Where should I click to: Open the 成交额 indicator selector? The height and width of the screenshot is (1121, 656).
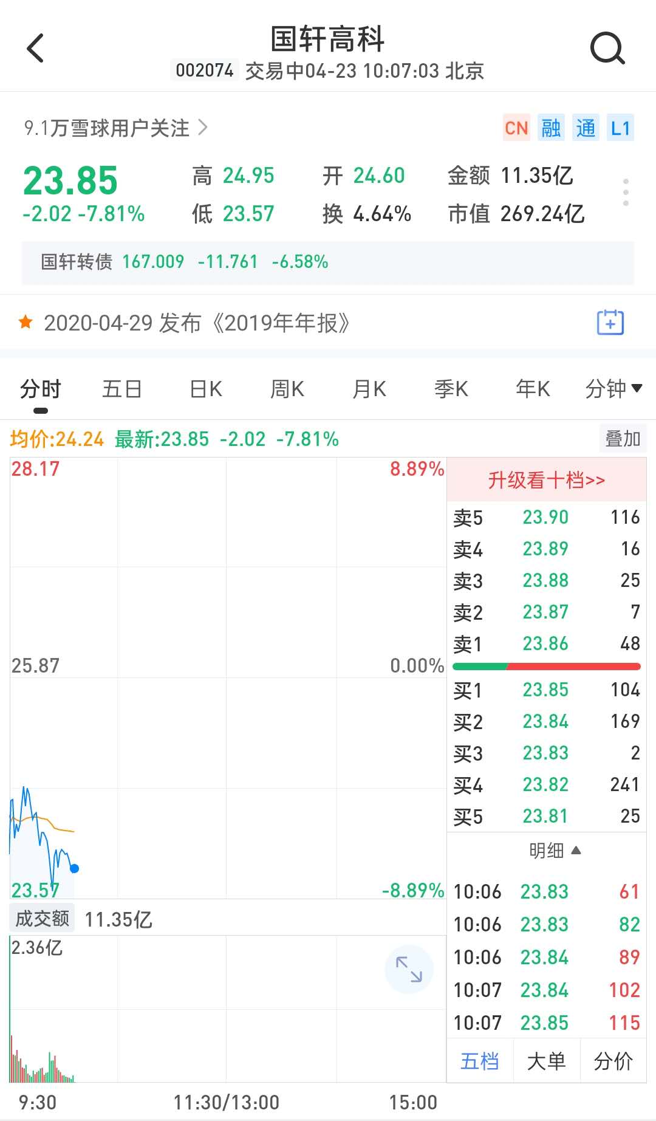pos(43,919)
